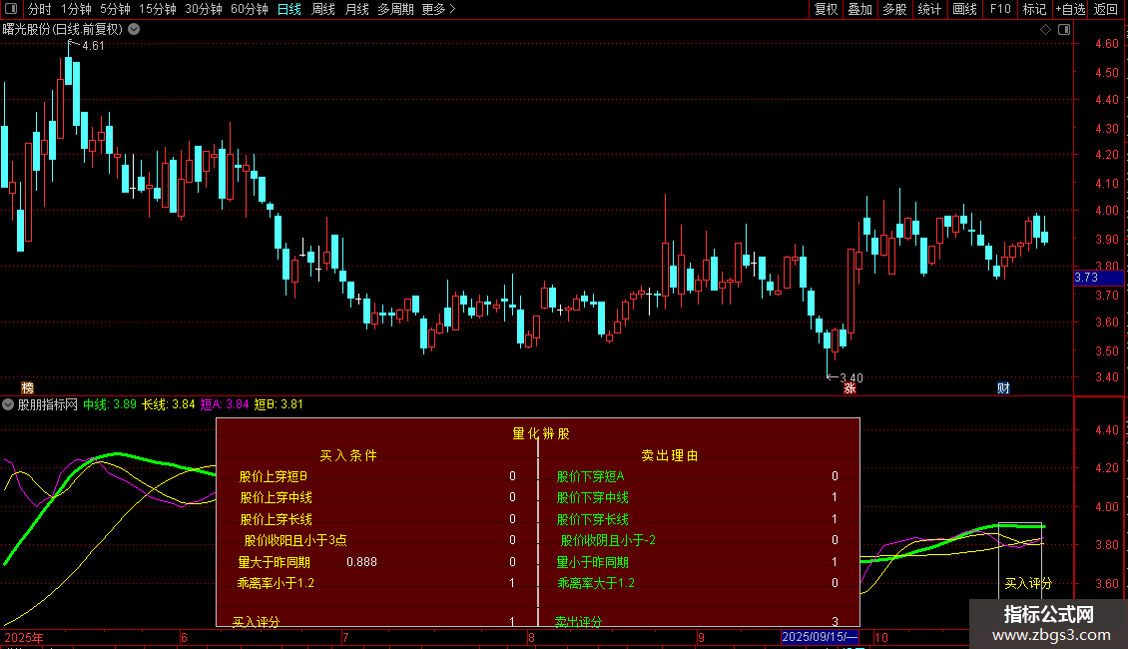Viewport: 1128px width, 649px height.
Task: Open dropdown beside 曙光股份 title
Action: click(134, 30)
